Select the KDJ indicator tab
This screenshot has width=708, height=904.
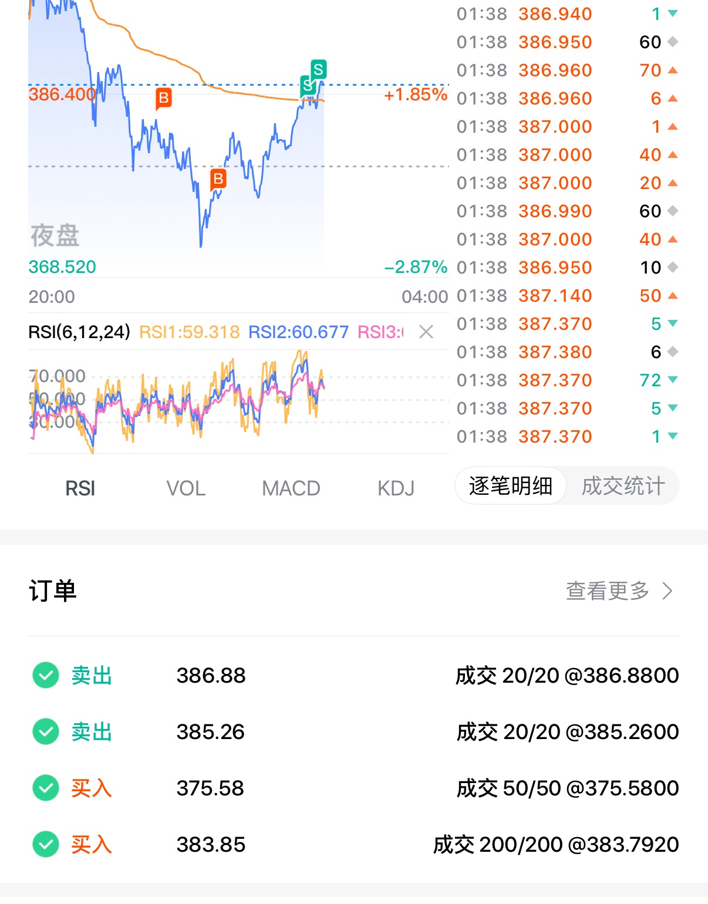point(396,488)
